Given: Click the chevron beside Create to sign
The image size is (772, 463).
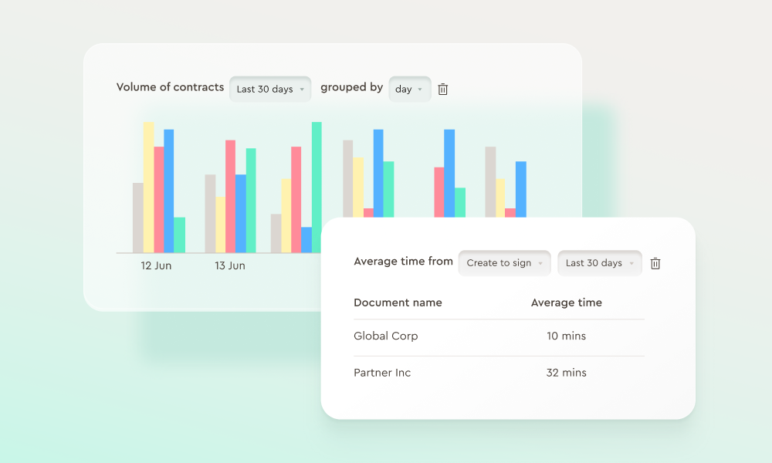Looking at the screenshot, I should [540, 263].
